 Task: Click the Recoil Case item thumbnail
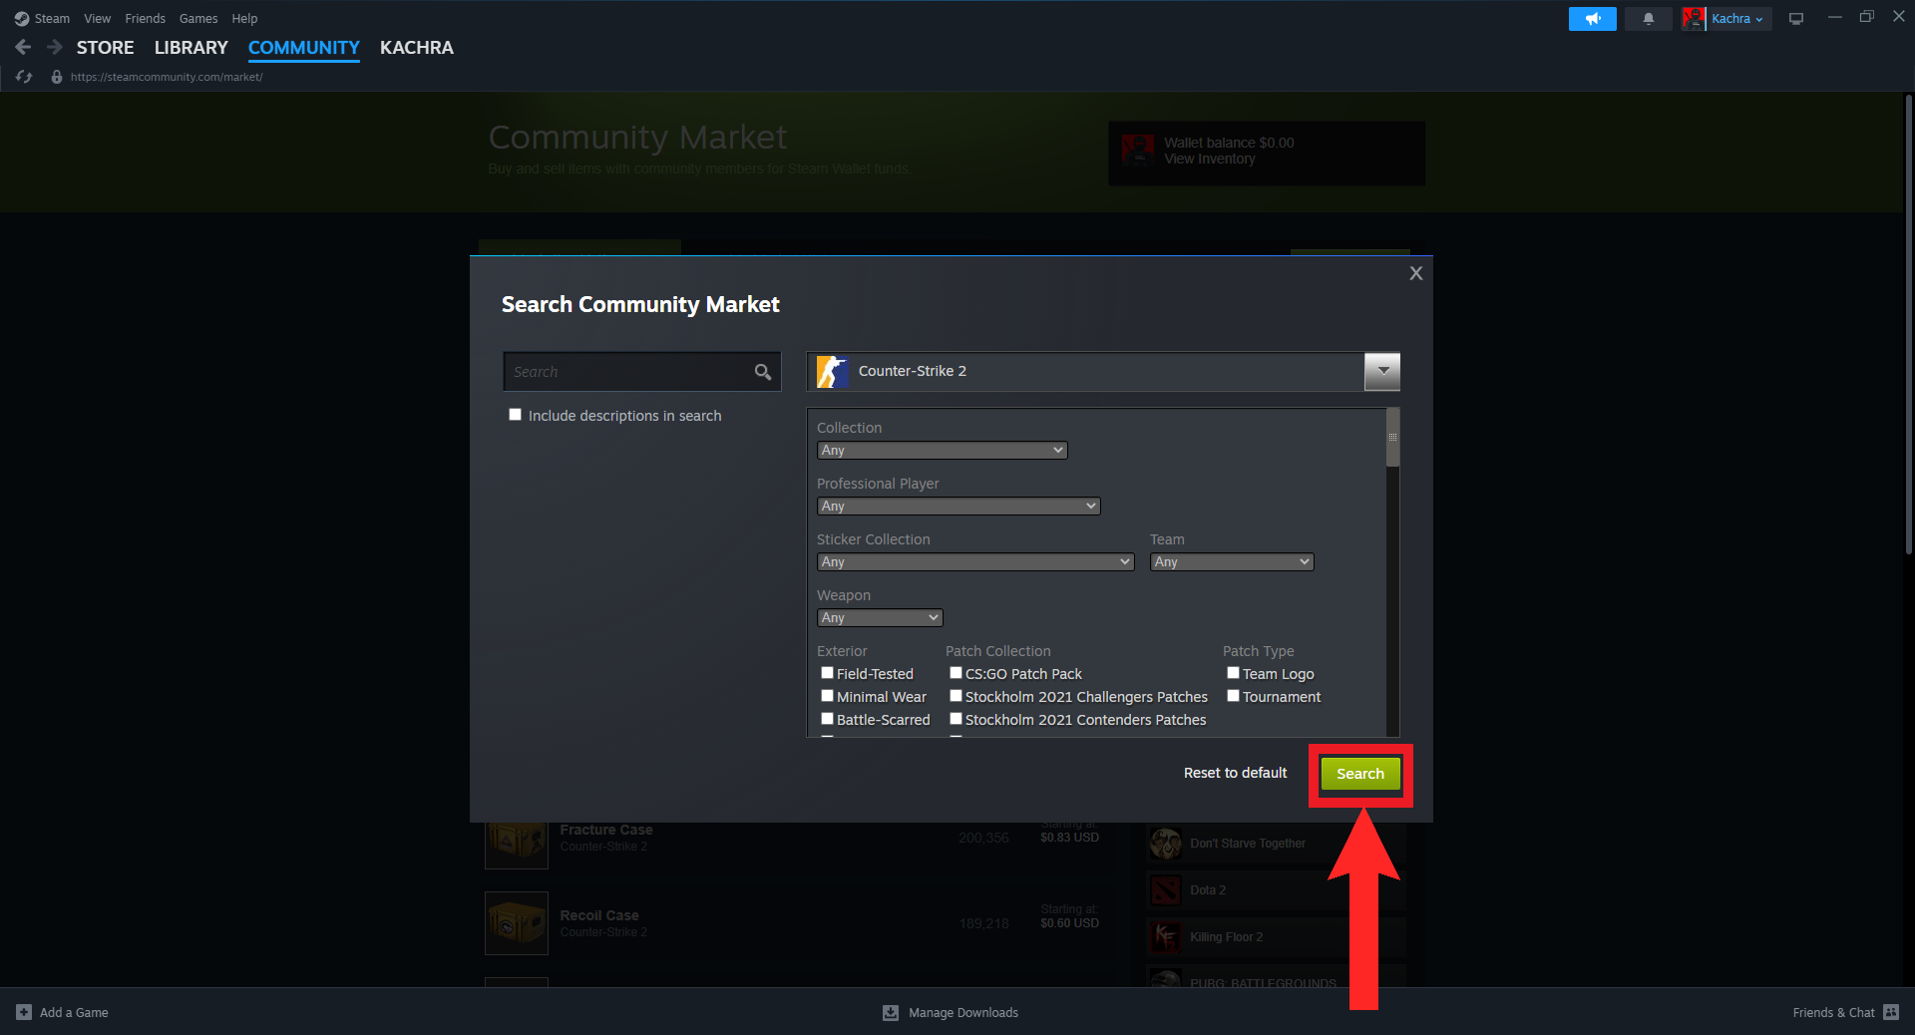click(x=517, y=923)
